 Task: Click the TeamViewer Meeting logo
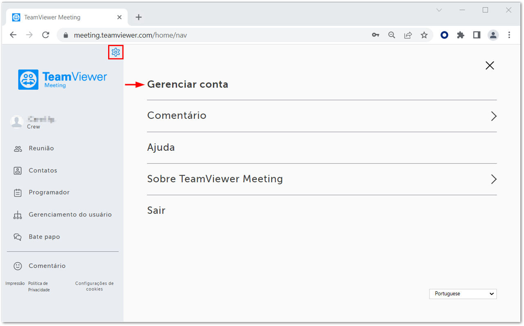click(63, 79)
